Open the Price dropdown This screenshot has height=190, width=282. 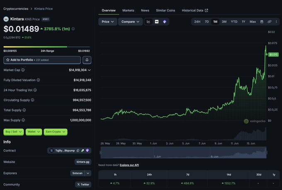coord(108,22)
